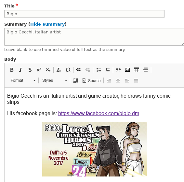The height and width of the screenshot is (182, 184).
Task: Insert a table
Action: (x=137, y=70)
